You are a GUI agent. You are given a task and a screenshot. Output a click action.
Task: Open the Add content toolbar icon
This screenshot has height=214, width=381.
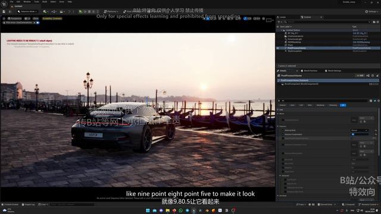[x=45, y=11]
